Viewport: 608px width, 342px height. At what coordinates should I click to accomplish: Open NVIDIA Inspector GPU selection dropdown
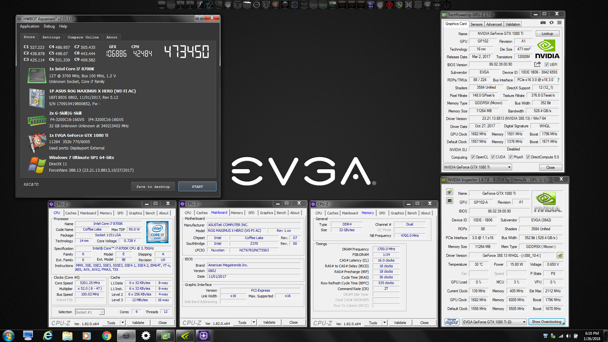[x=524, y=322]
